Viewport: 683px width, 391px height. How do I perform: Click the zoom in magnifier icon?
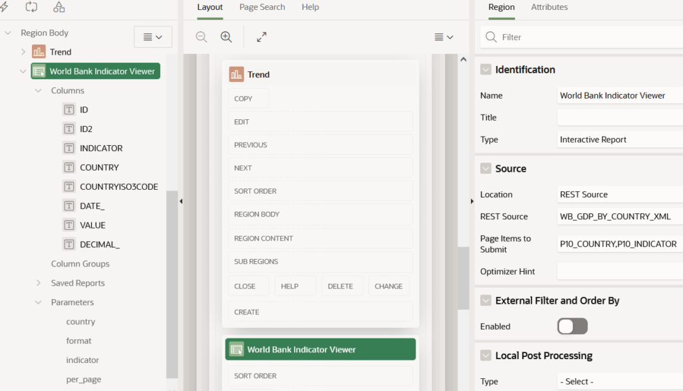226,37
